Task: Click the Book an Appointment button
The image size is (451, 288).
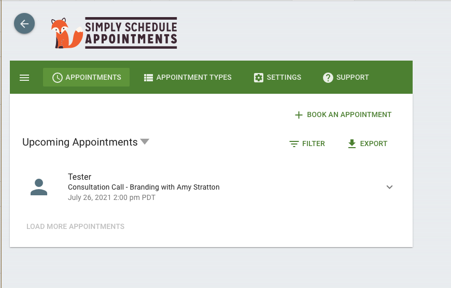Action: point(343,114)
